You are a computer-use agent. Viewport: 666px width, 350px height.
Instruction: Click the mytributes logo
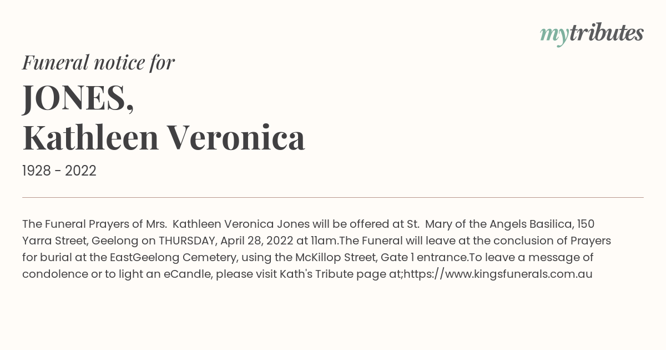tap(592, 34)
